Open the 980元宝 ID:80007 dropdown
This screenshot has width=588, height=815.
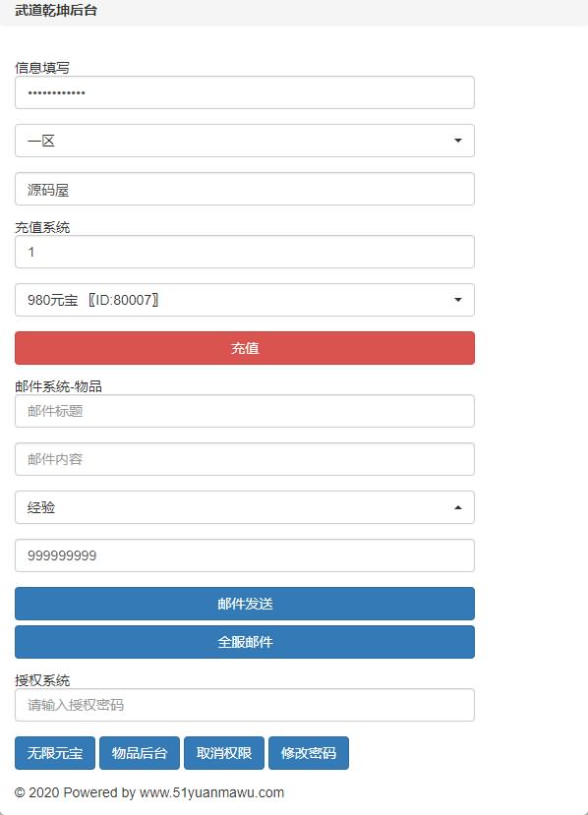245,300
